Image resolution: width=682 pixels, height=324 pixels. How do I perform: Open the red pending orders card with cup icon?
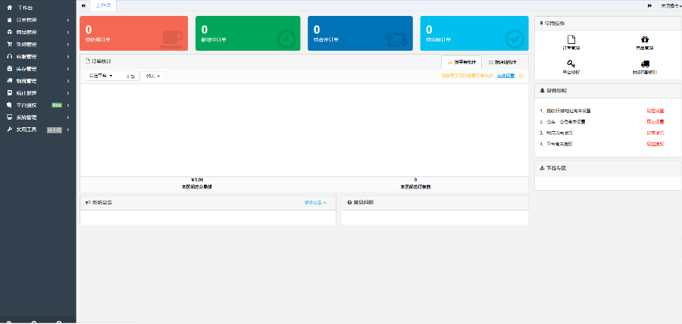tap(133, 33)
